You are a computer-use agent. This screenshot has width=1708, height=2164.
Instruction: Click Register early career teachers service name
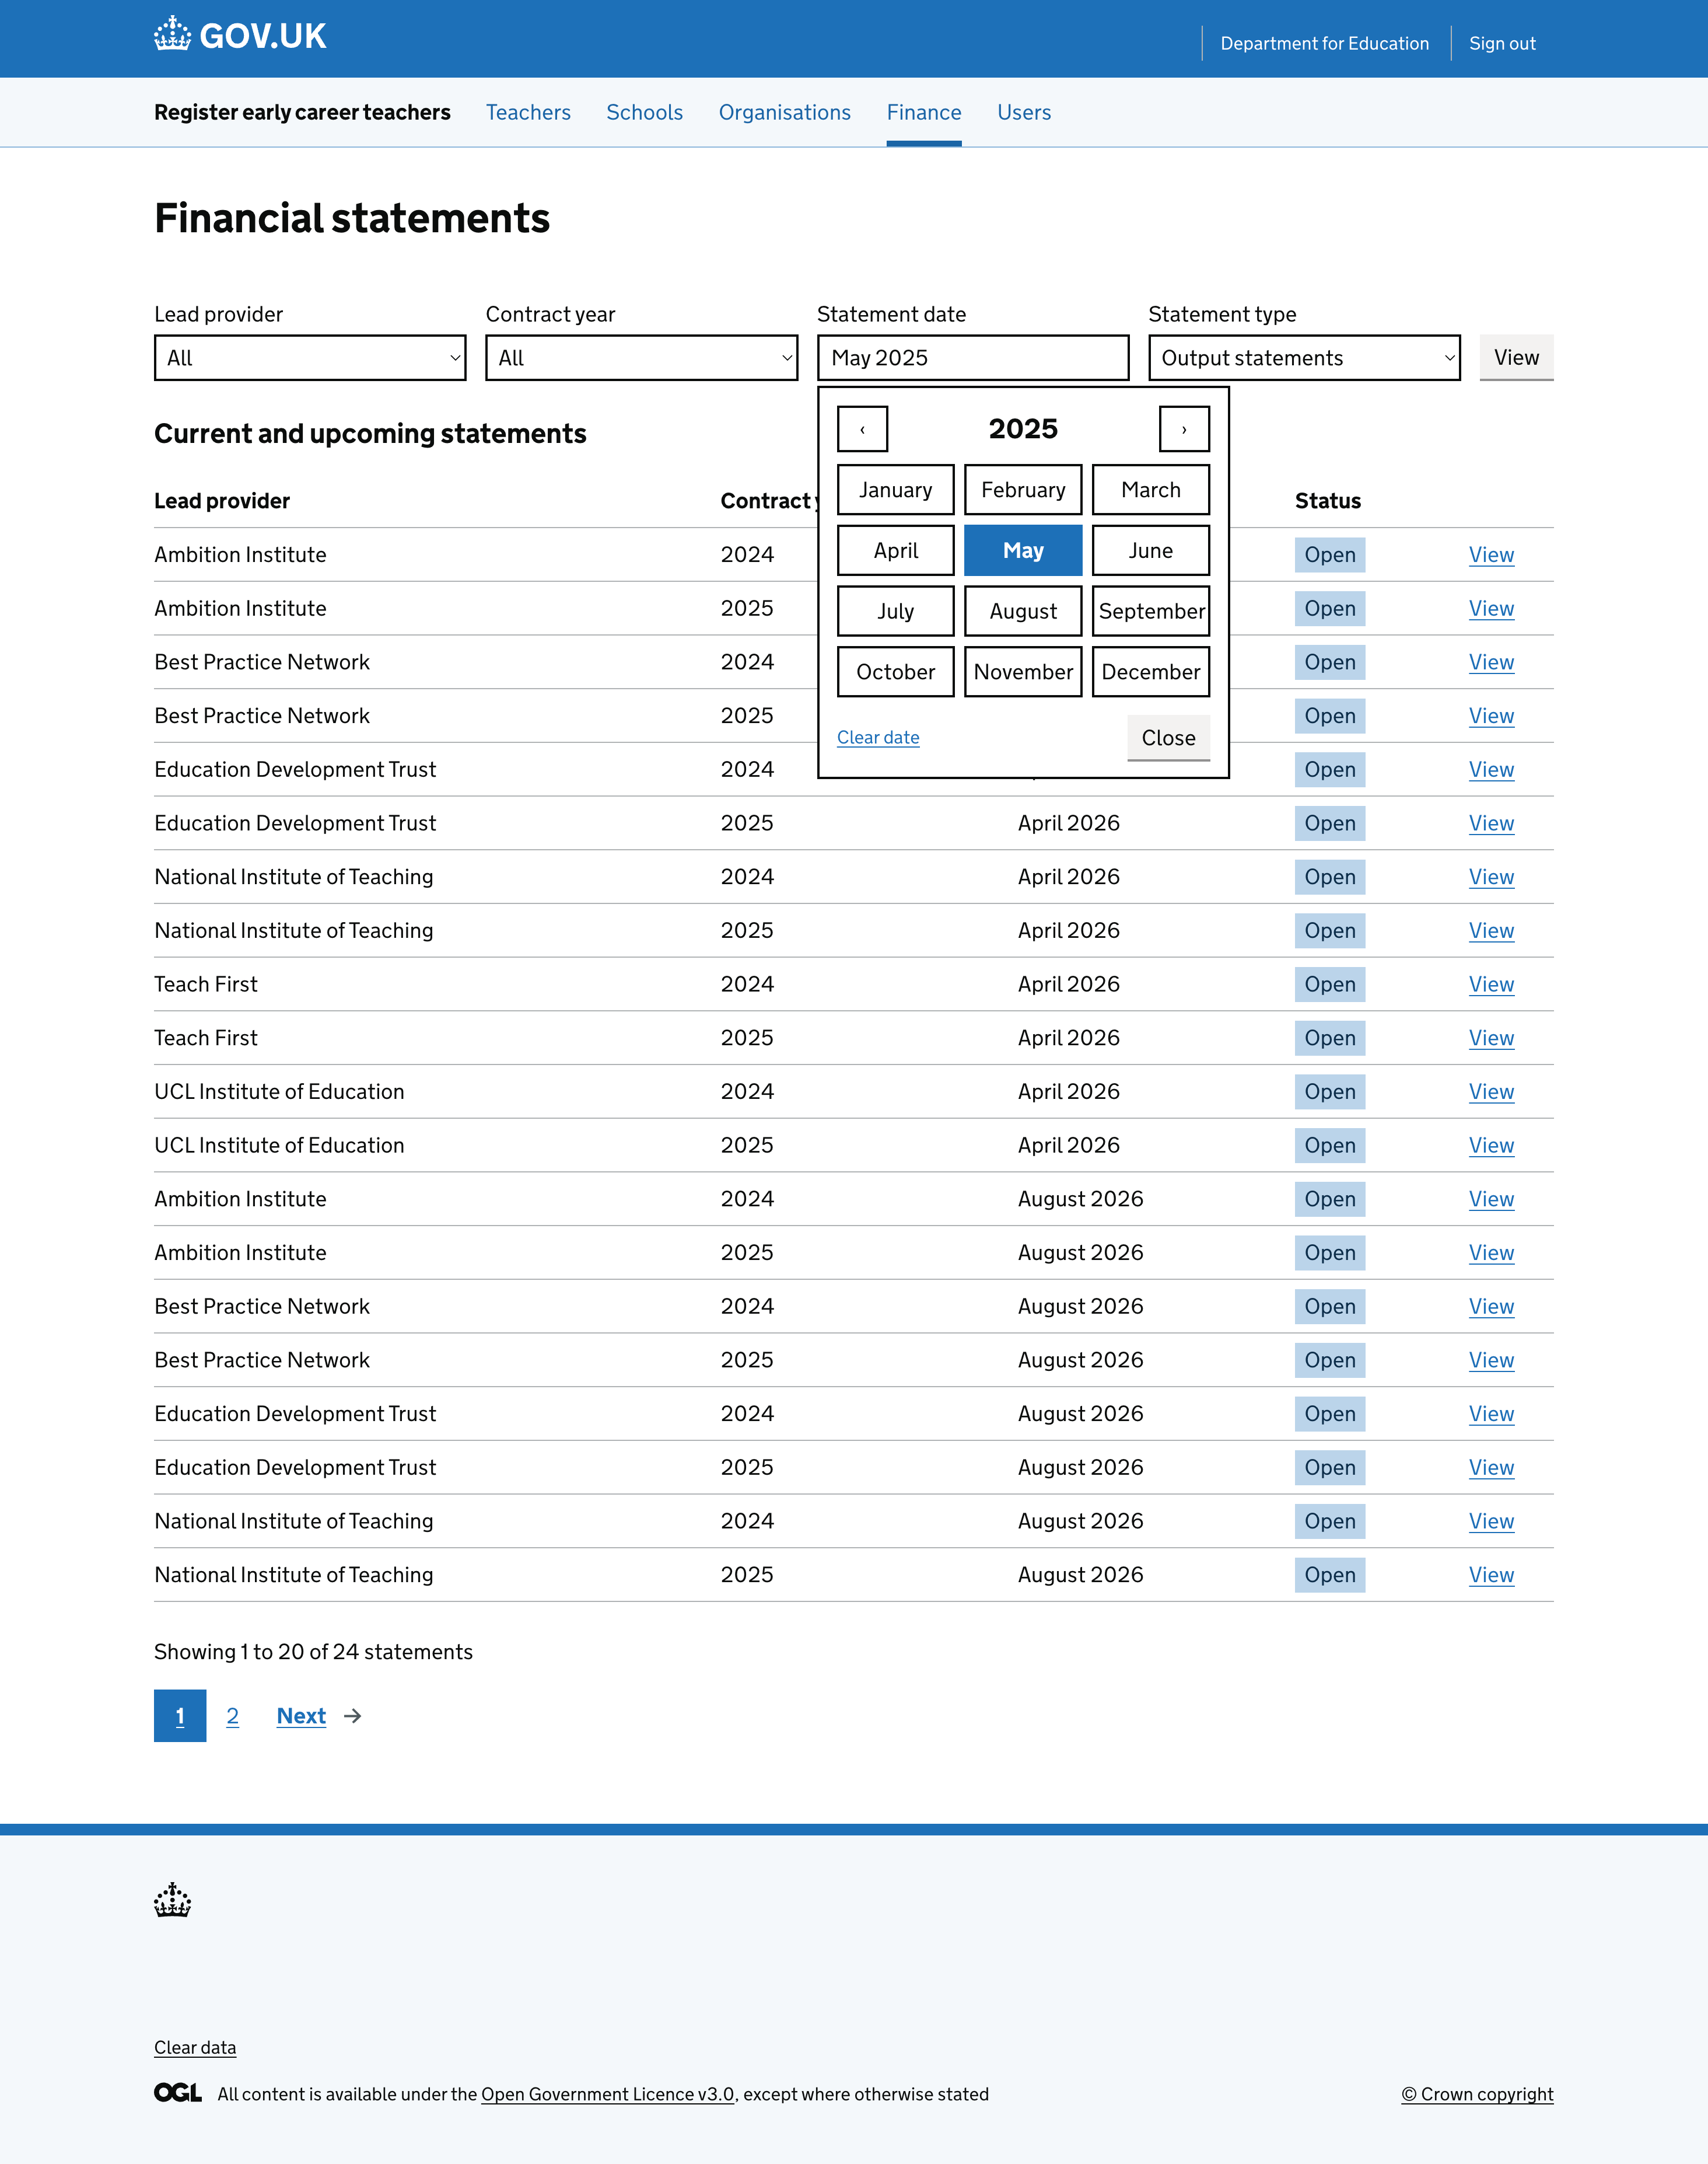click(302, 112)
